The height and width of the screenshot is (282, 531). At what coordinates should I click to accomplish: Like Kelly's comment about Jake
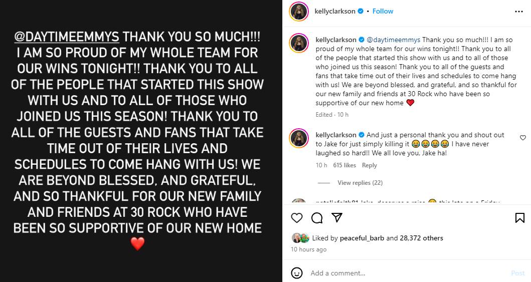click(x=523, y=138)
